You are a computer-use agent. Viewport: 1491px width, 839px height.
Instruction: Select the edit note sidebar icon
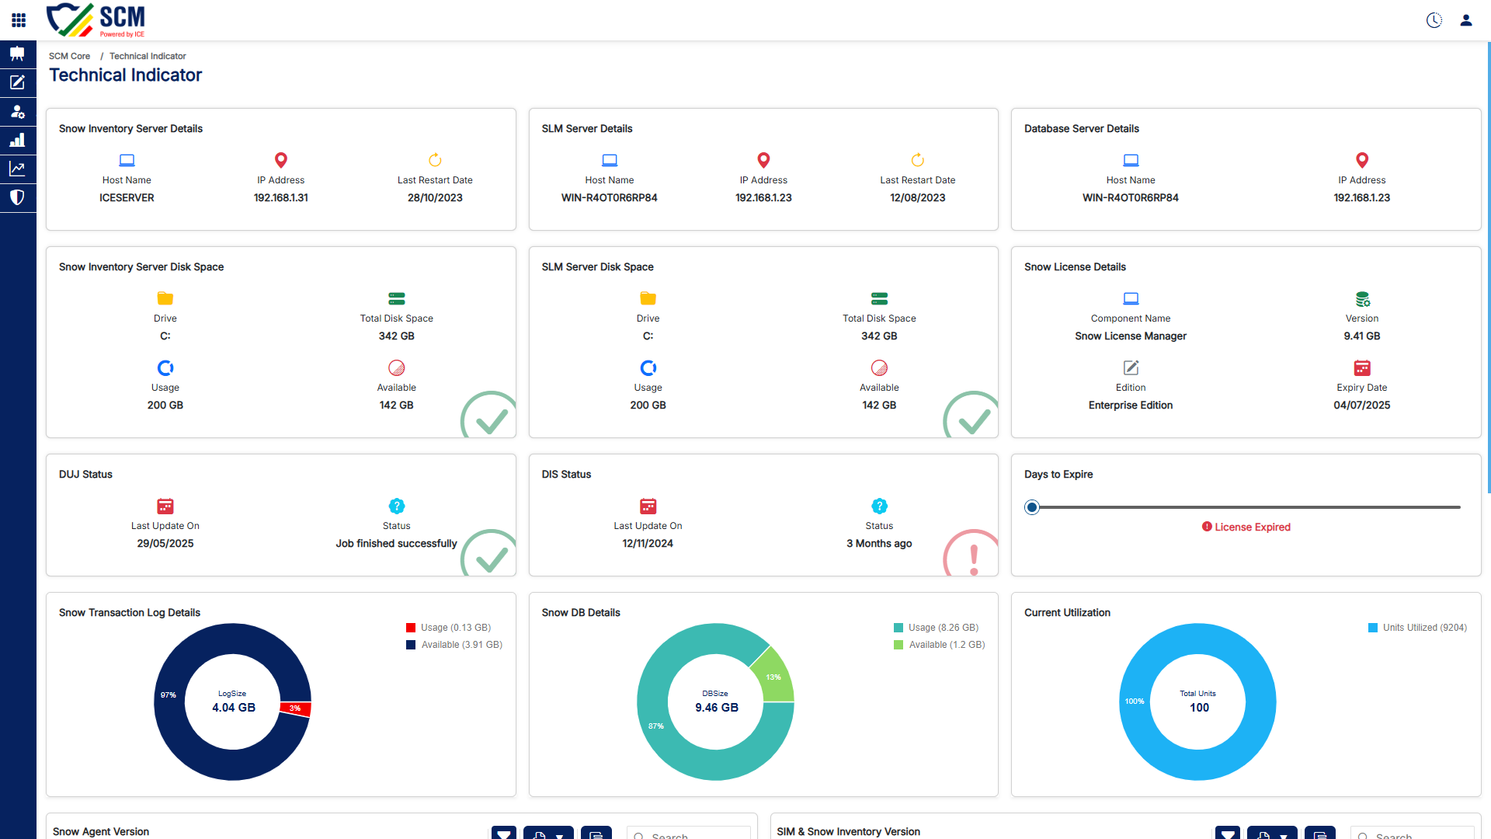point(18,82)
